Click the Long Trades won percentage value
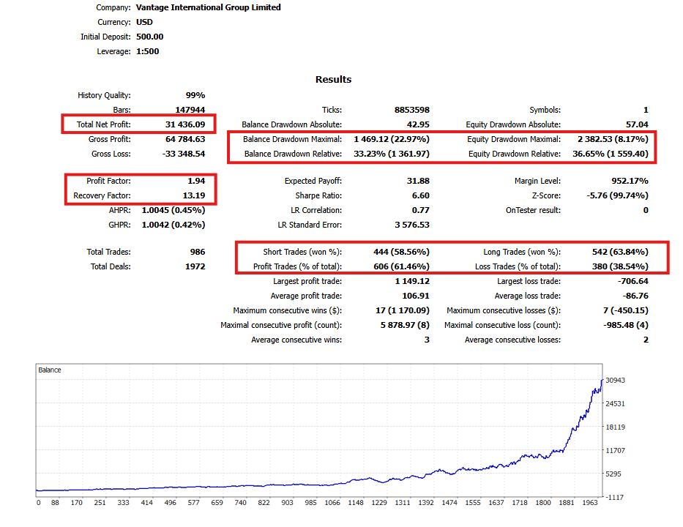683x527 pixels. click(x=620, y=252)
